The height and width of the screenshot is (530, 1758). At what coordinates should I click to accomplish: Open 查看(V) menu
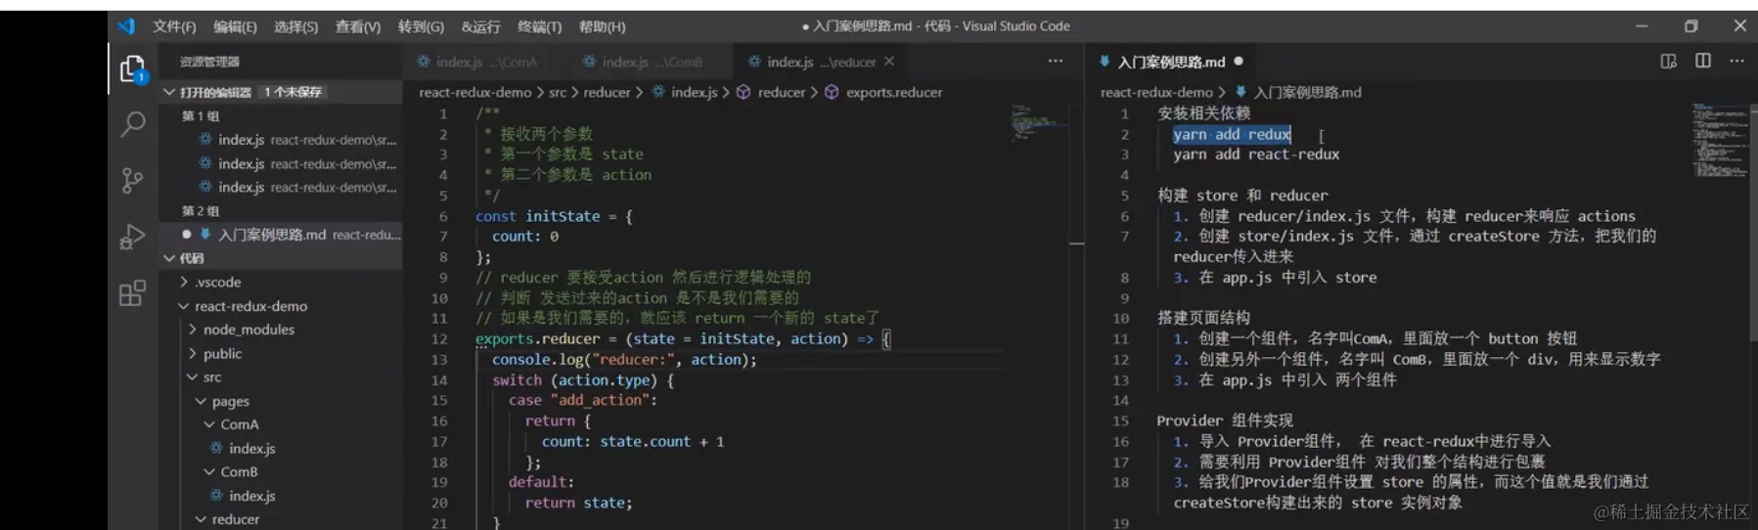(357, 26)
